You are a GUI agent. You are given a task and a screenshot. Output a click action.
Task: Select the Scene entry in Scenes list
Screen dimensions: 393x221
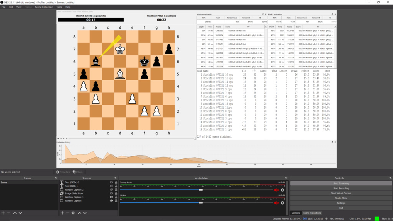(x=29, y=182)
